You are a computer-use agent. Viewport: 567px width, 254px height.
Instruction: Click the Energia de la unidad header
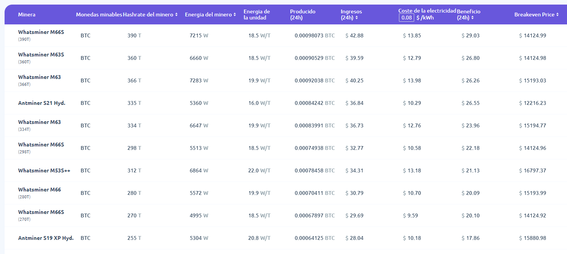tap(257, 14)
